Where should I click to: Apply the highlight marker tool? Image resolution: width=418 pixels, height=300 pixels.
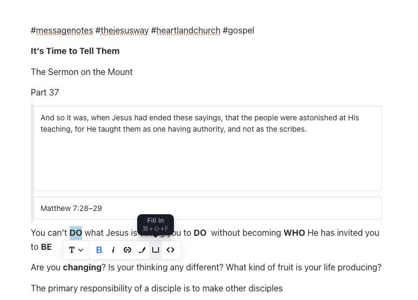[x=142, y=250]
